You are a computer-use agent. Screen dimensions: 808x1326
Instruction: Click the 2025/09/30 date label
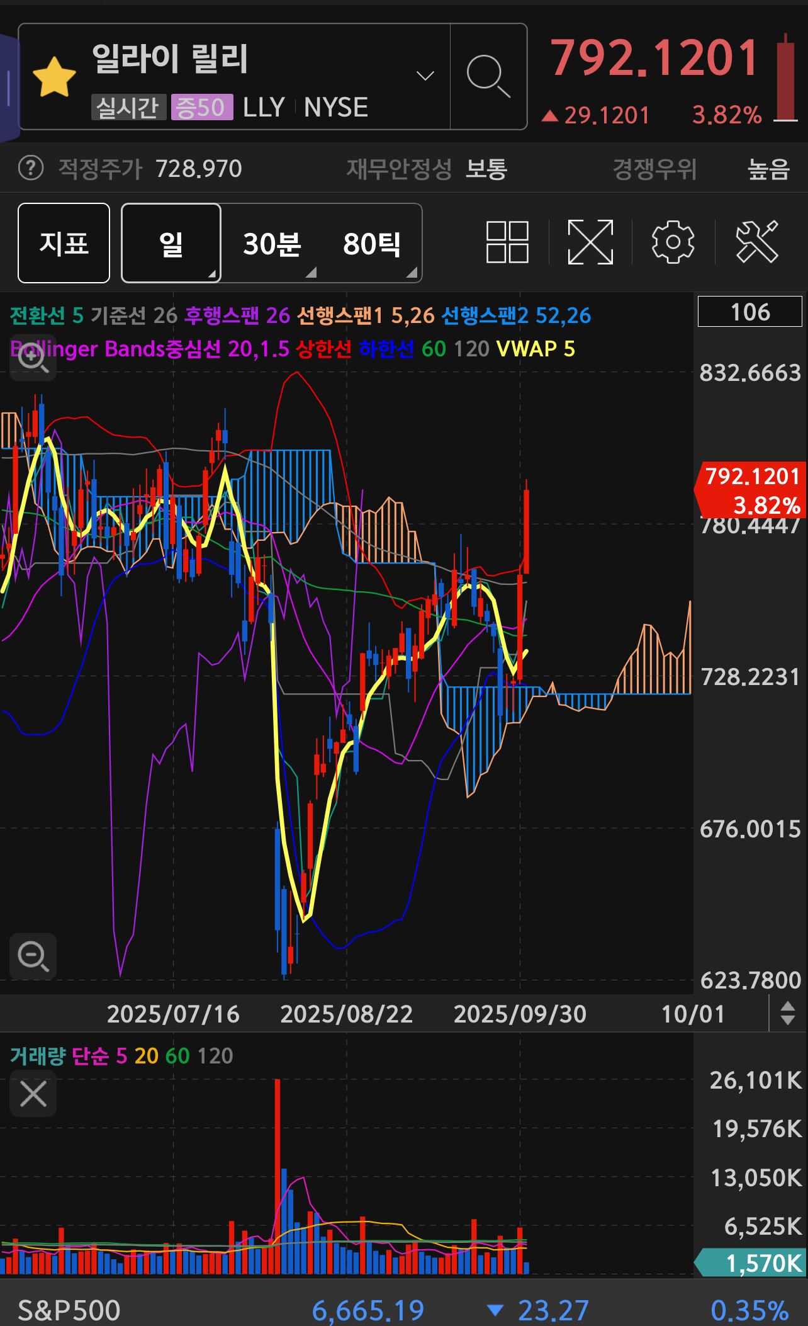[x=520, y=1014]
